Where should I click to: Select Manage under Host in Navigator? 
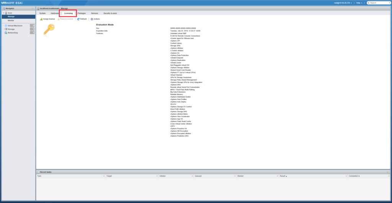point(11,16)
